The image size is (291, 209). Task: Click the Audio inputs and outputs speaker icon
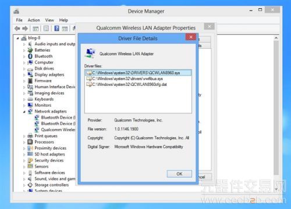point(30,44)
